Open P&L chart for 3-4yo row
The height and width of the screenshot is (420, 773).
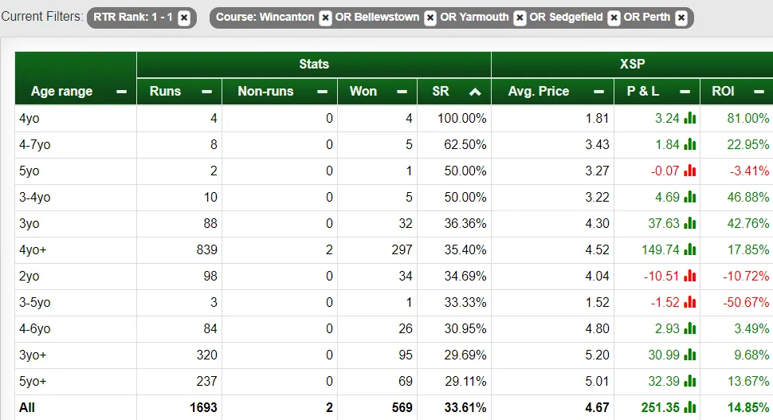(689, 197)
